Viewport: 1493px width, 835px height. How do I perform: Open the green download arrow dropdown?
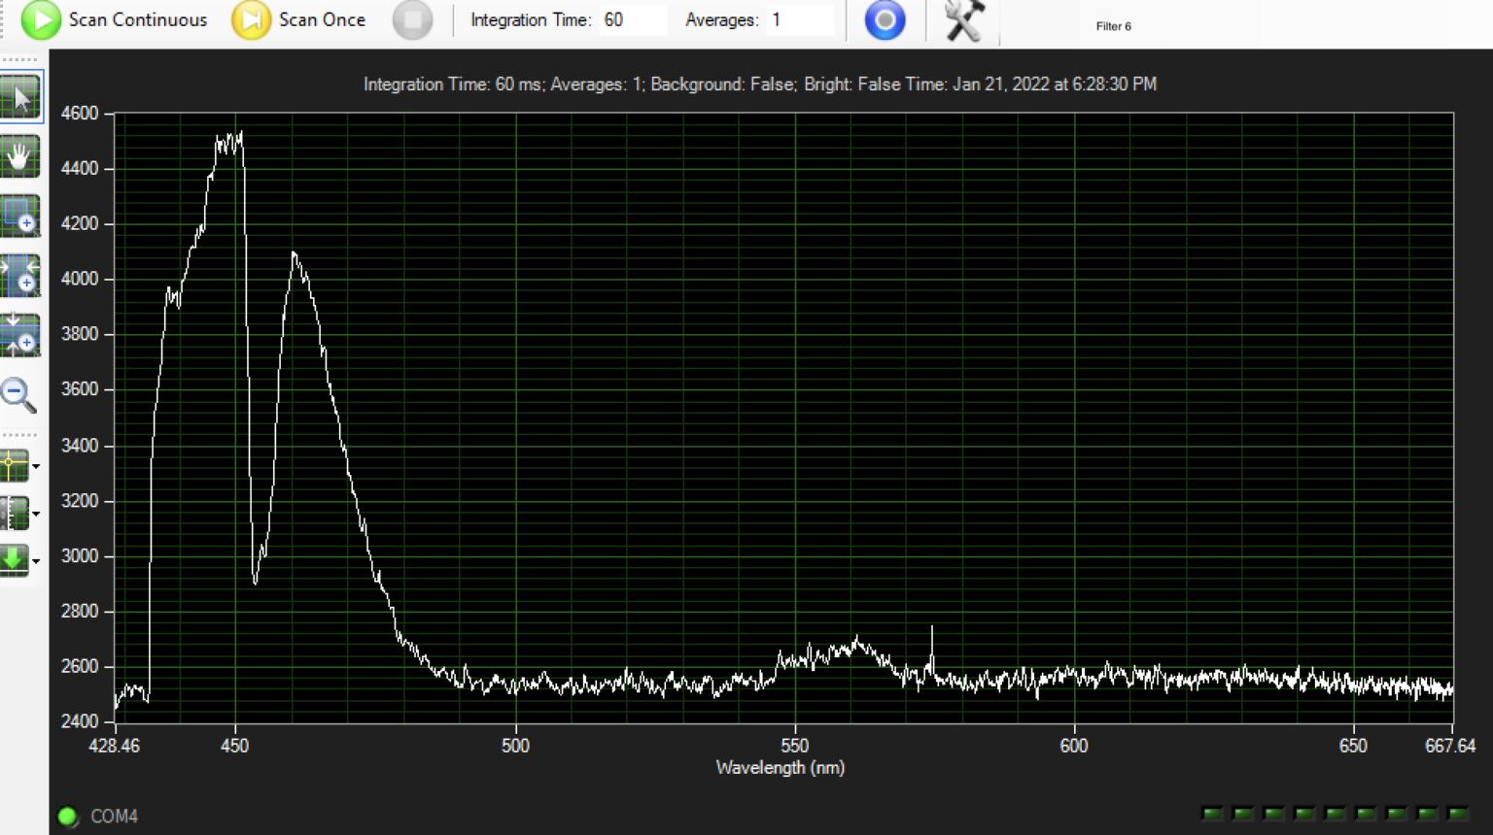pos(36,560)
